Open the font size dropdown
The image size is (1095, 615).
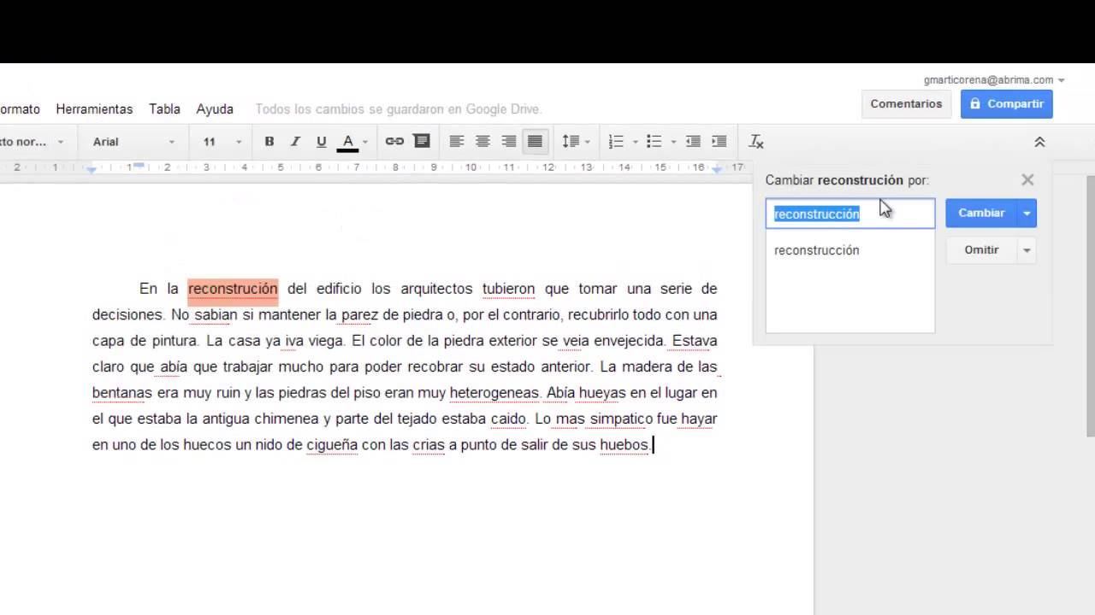[216, 141]
